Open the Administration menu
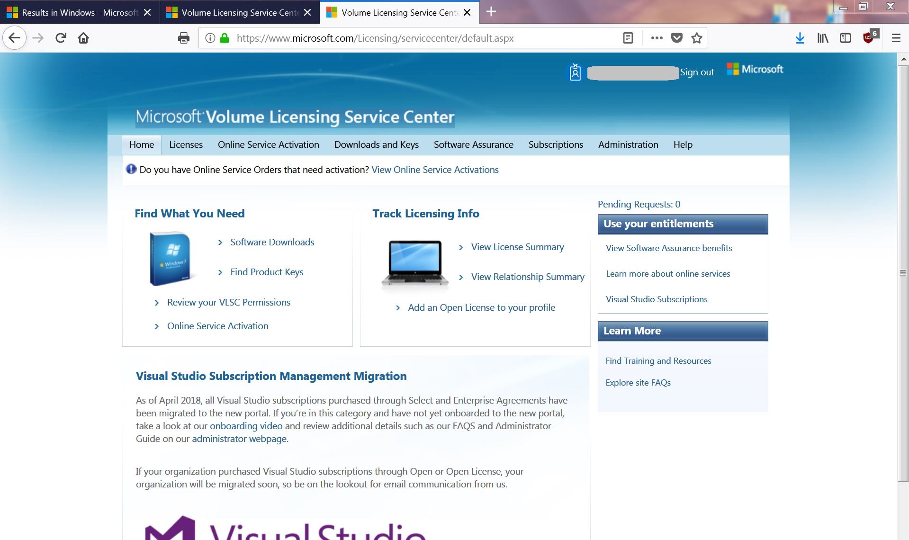Image resolution: width=909 pixels, height=540 pixels. coord(628,144)
